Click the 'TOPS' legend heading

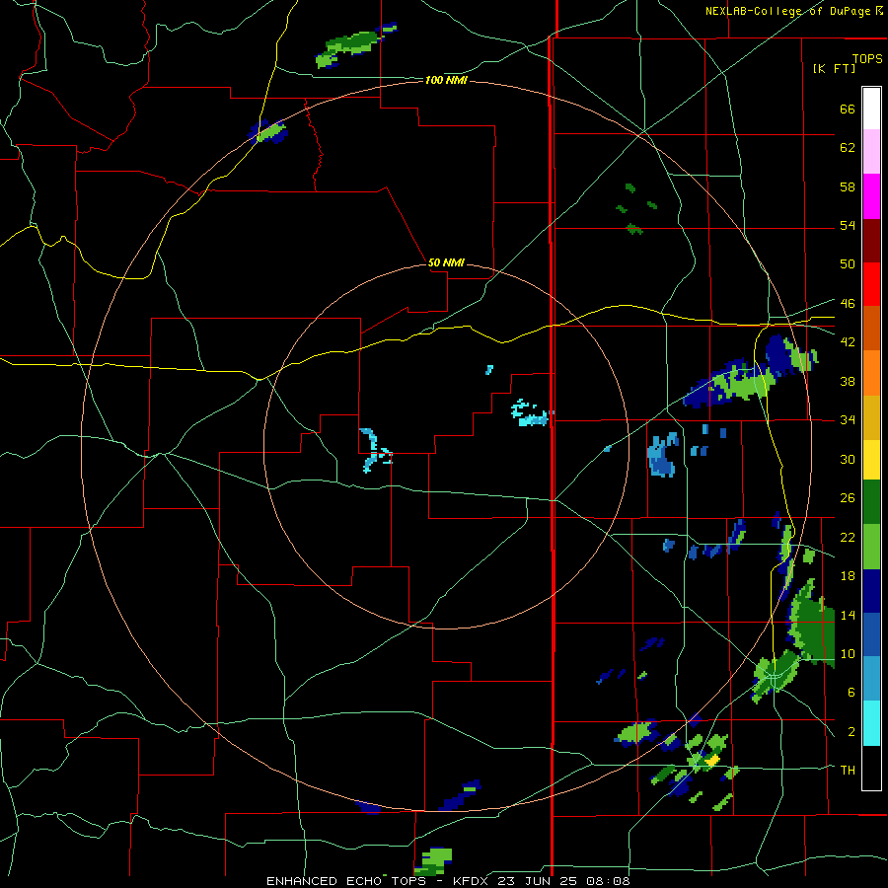pyautogui.click(x=867, y=58)
